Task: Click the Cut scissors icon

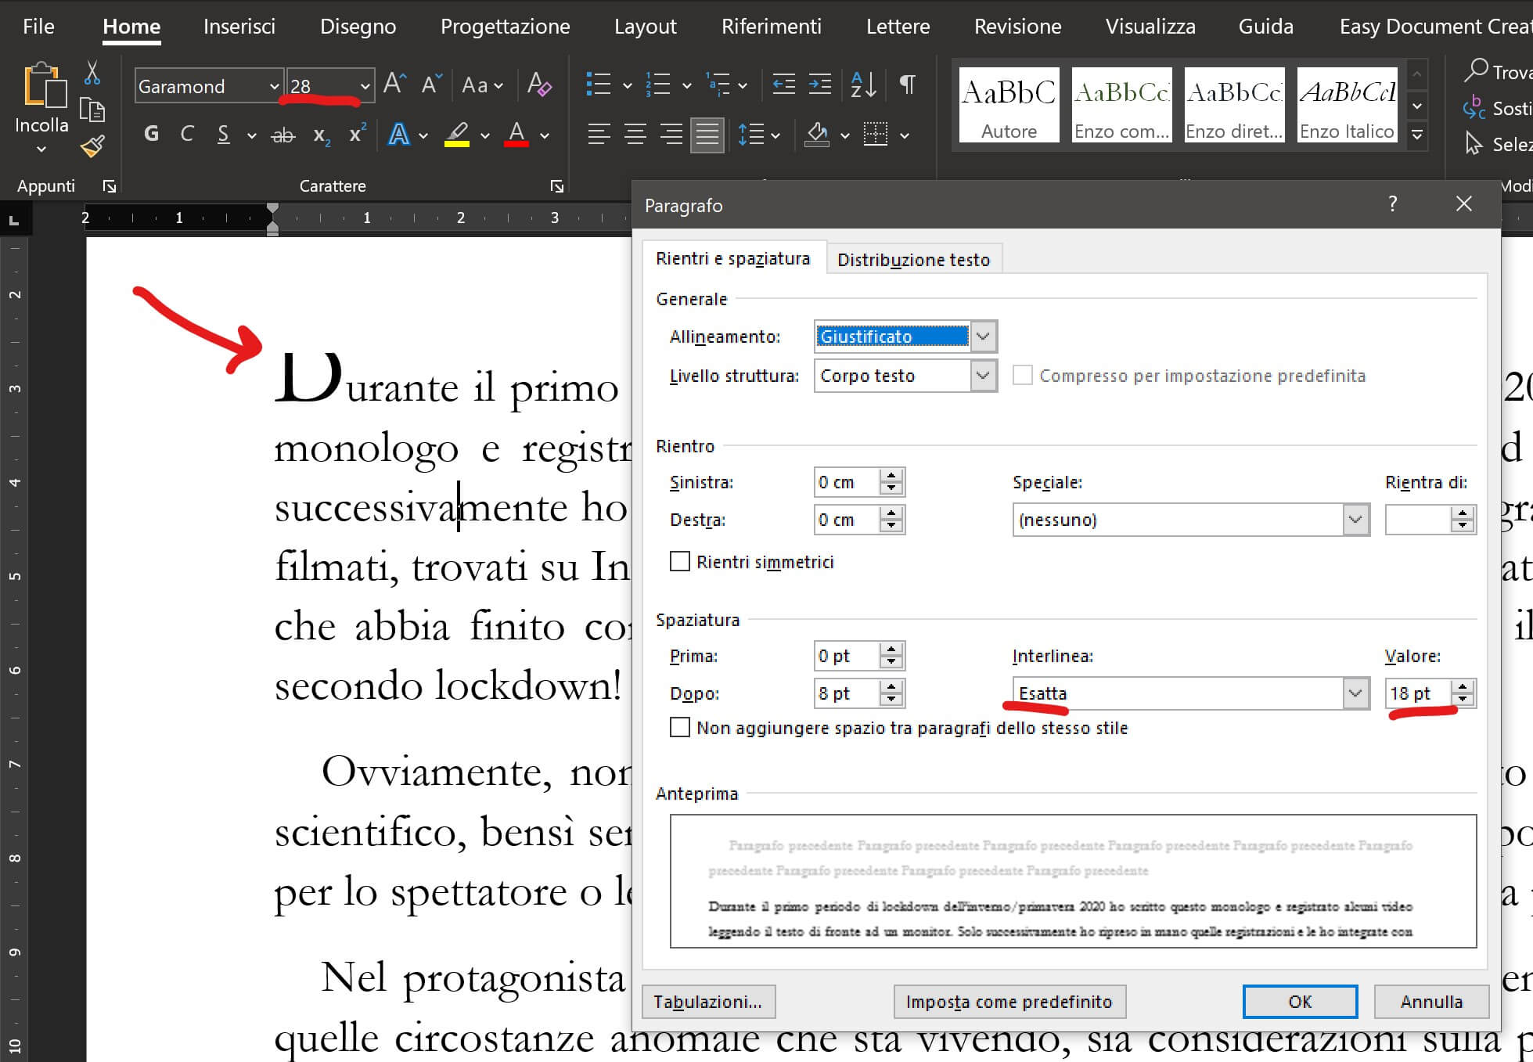Action: (x=92, y=73)
